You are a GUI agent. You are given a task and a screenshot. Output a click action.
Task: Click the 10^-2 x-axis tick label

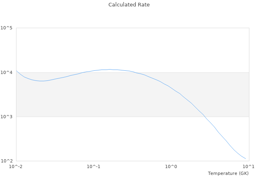tap(16, 166)
